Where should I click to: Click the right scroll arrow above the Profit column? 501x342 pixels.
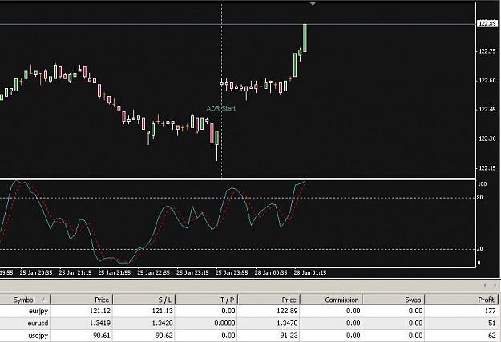(x=495, y=285)
